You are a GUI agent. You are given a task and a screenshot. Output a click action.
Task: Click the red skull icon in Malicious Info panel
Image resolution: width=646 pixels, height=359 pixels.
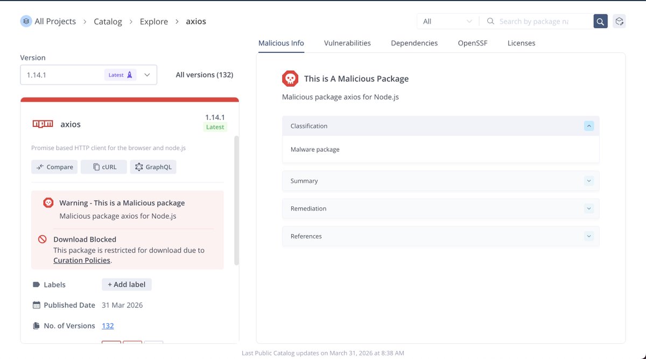290,79
